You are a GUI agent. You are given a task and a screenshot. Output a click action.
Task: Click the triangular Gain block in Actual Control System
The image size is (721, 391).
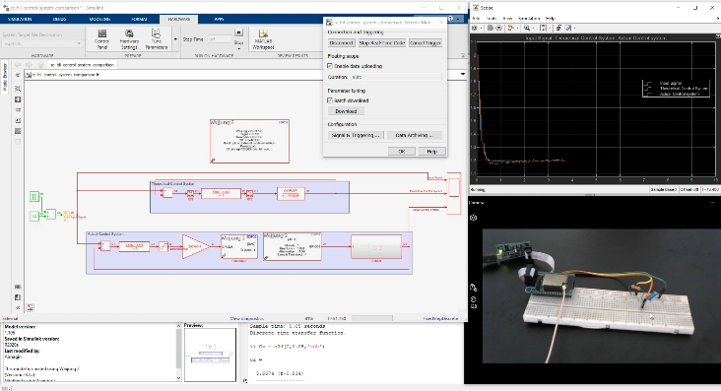tap(195, 246)
